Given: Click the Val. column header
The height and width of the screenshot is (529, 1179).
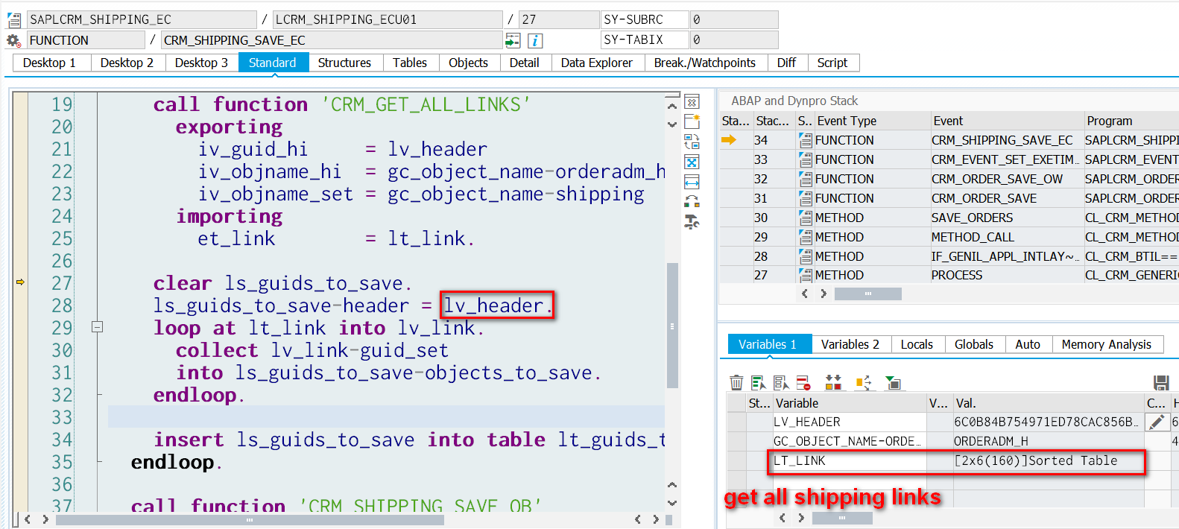Looking at the screenshot, I should [1048, 403].
